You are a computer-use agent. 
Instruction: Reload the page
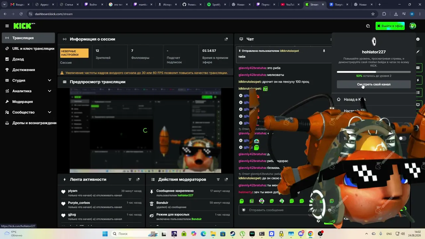(21, 14)
